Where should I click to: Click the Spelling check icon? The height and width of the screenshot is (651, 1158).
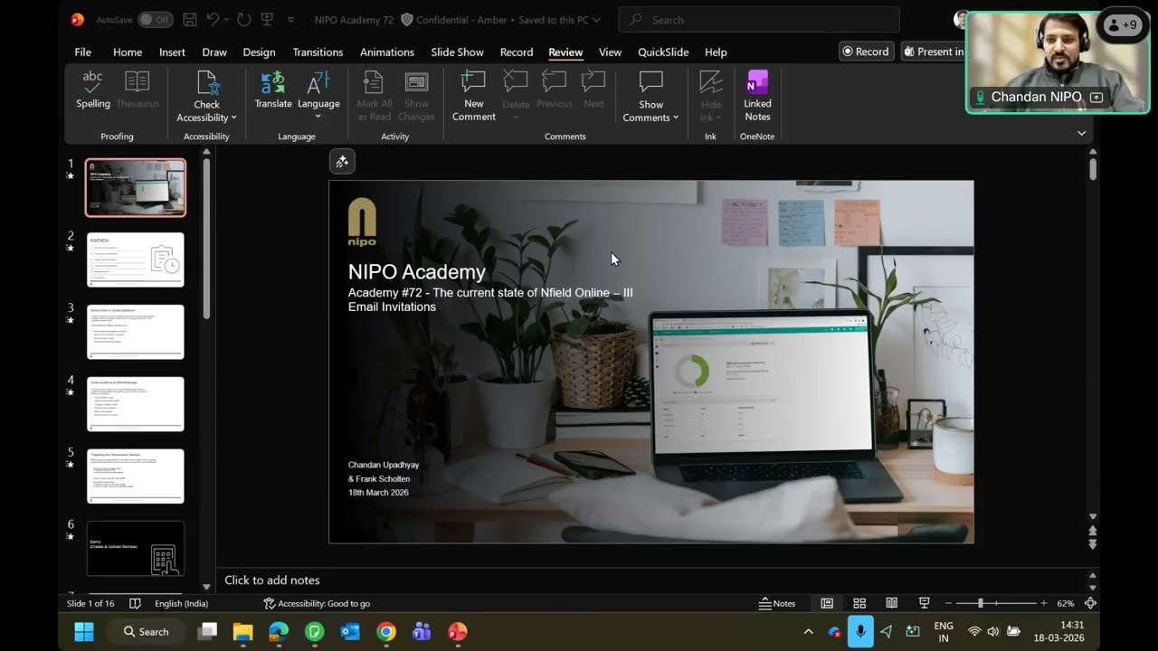click(x=92, y=90)
